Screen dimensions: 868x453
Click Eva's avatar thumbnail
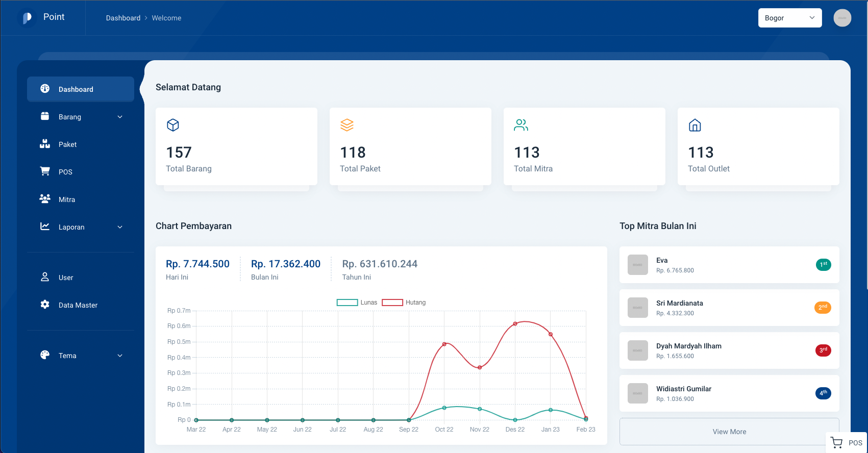[638, 265]
